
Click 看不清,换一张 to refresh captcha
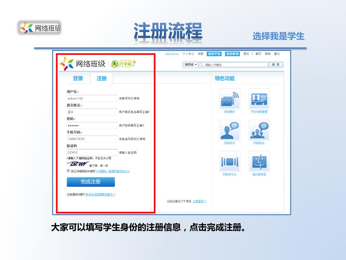coord(98,166)
